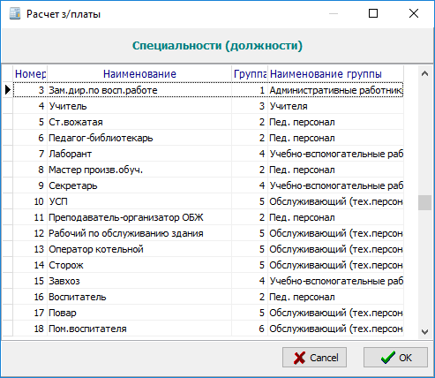Click the 'Учителя' group name cell
This screenshot has height=378, width=435.
pyautogui.click(x=335, y=106)
